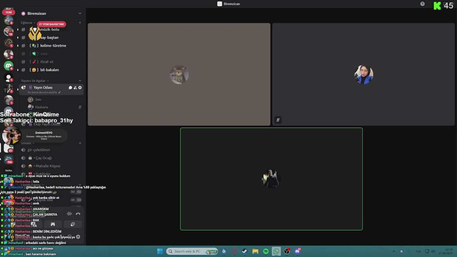Show hidden system tray icons chevron

(x=394, y=251)
